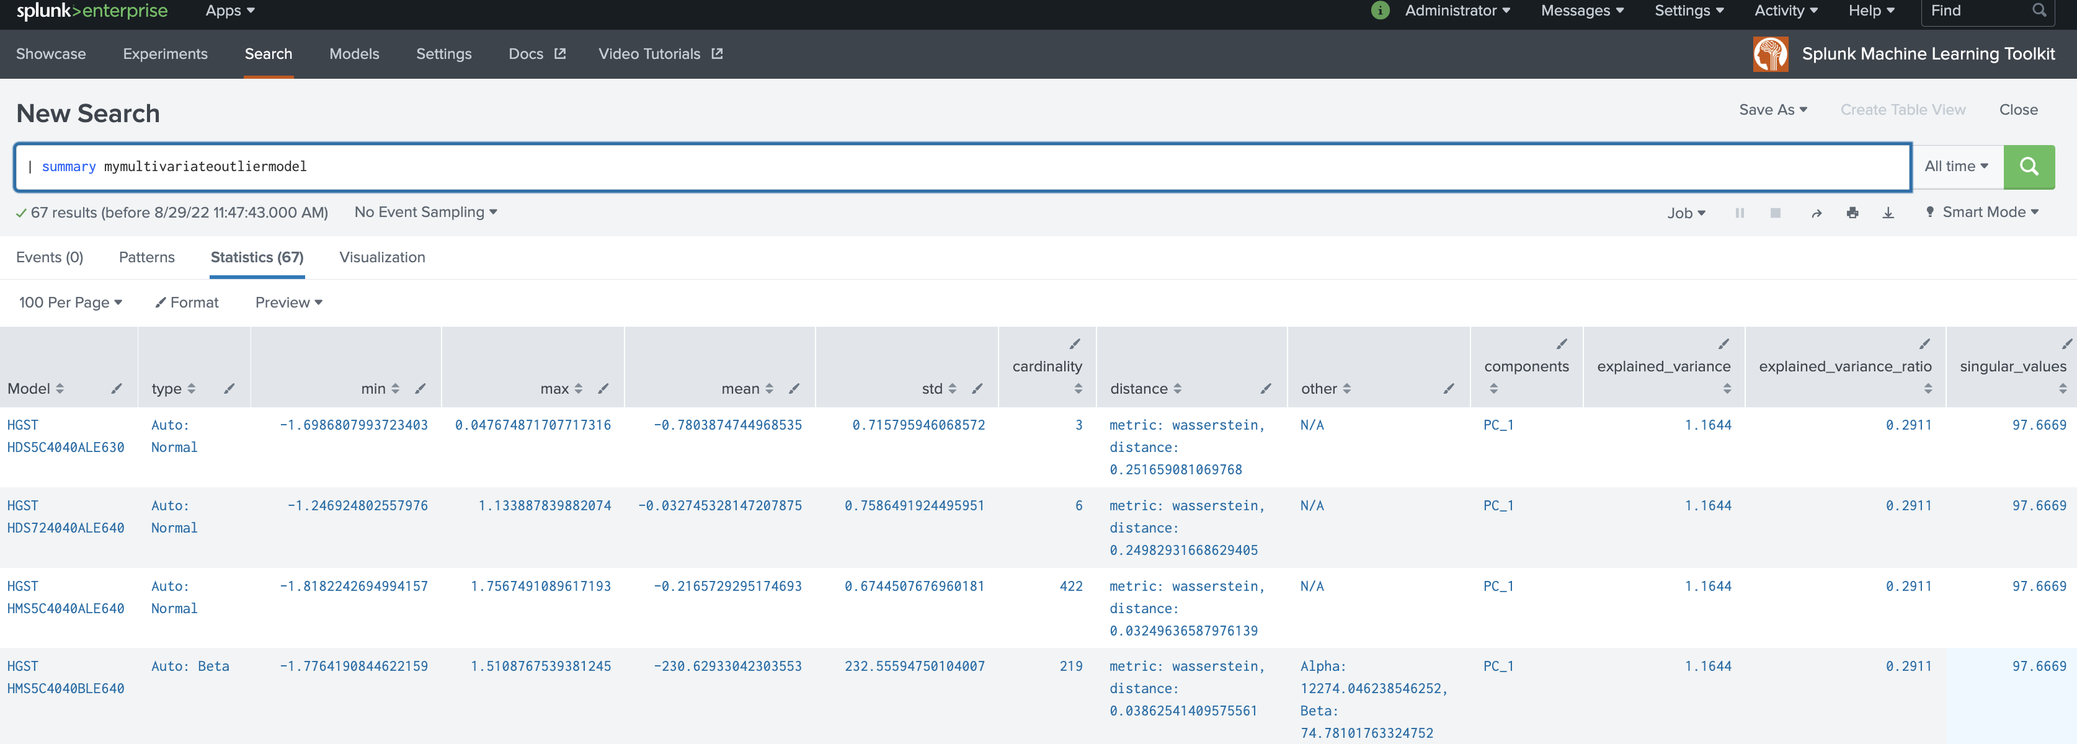The height and width of the screenshot is (744, 2077).
Task: Open the Apps dropdown
Action: point(230,11)
